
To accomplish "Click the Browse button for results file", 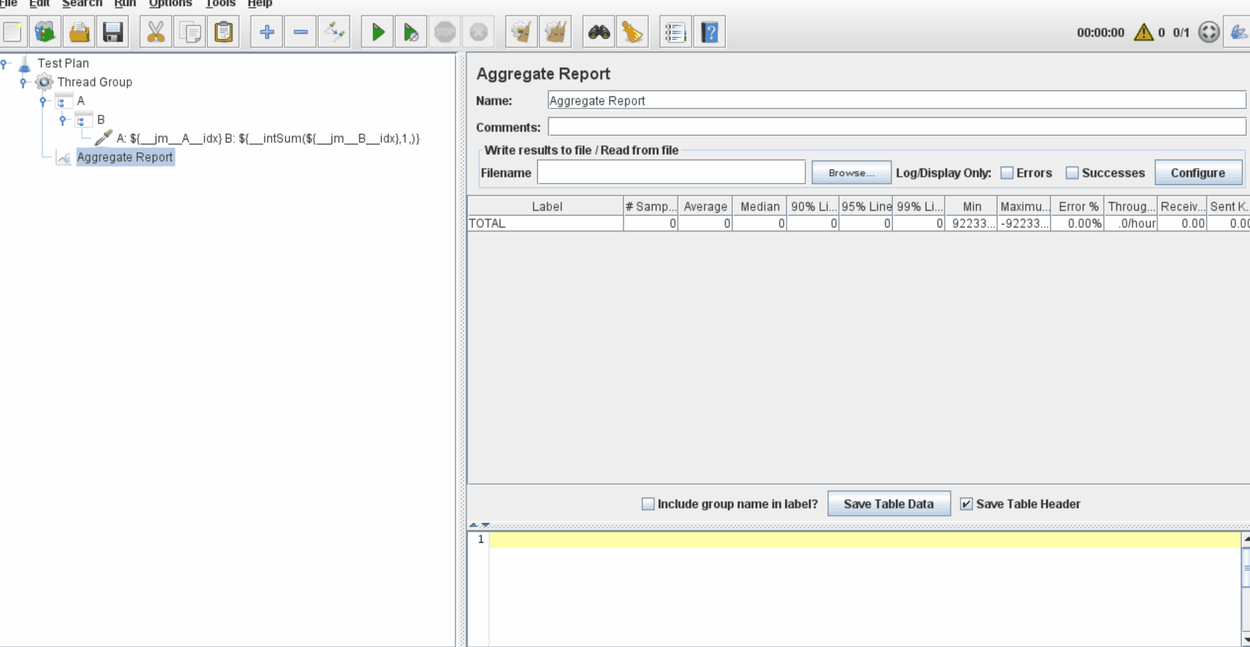I will (850, 173).
